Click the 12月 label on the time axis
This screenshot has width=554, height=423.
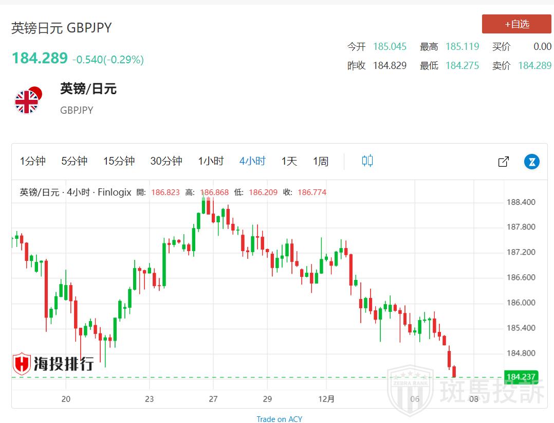[x=326, y=399]
